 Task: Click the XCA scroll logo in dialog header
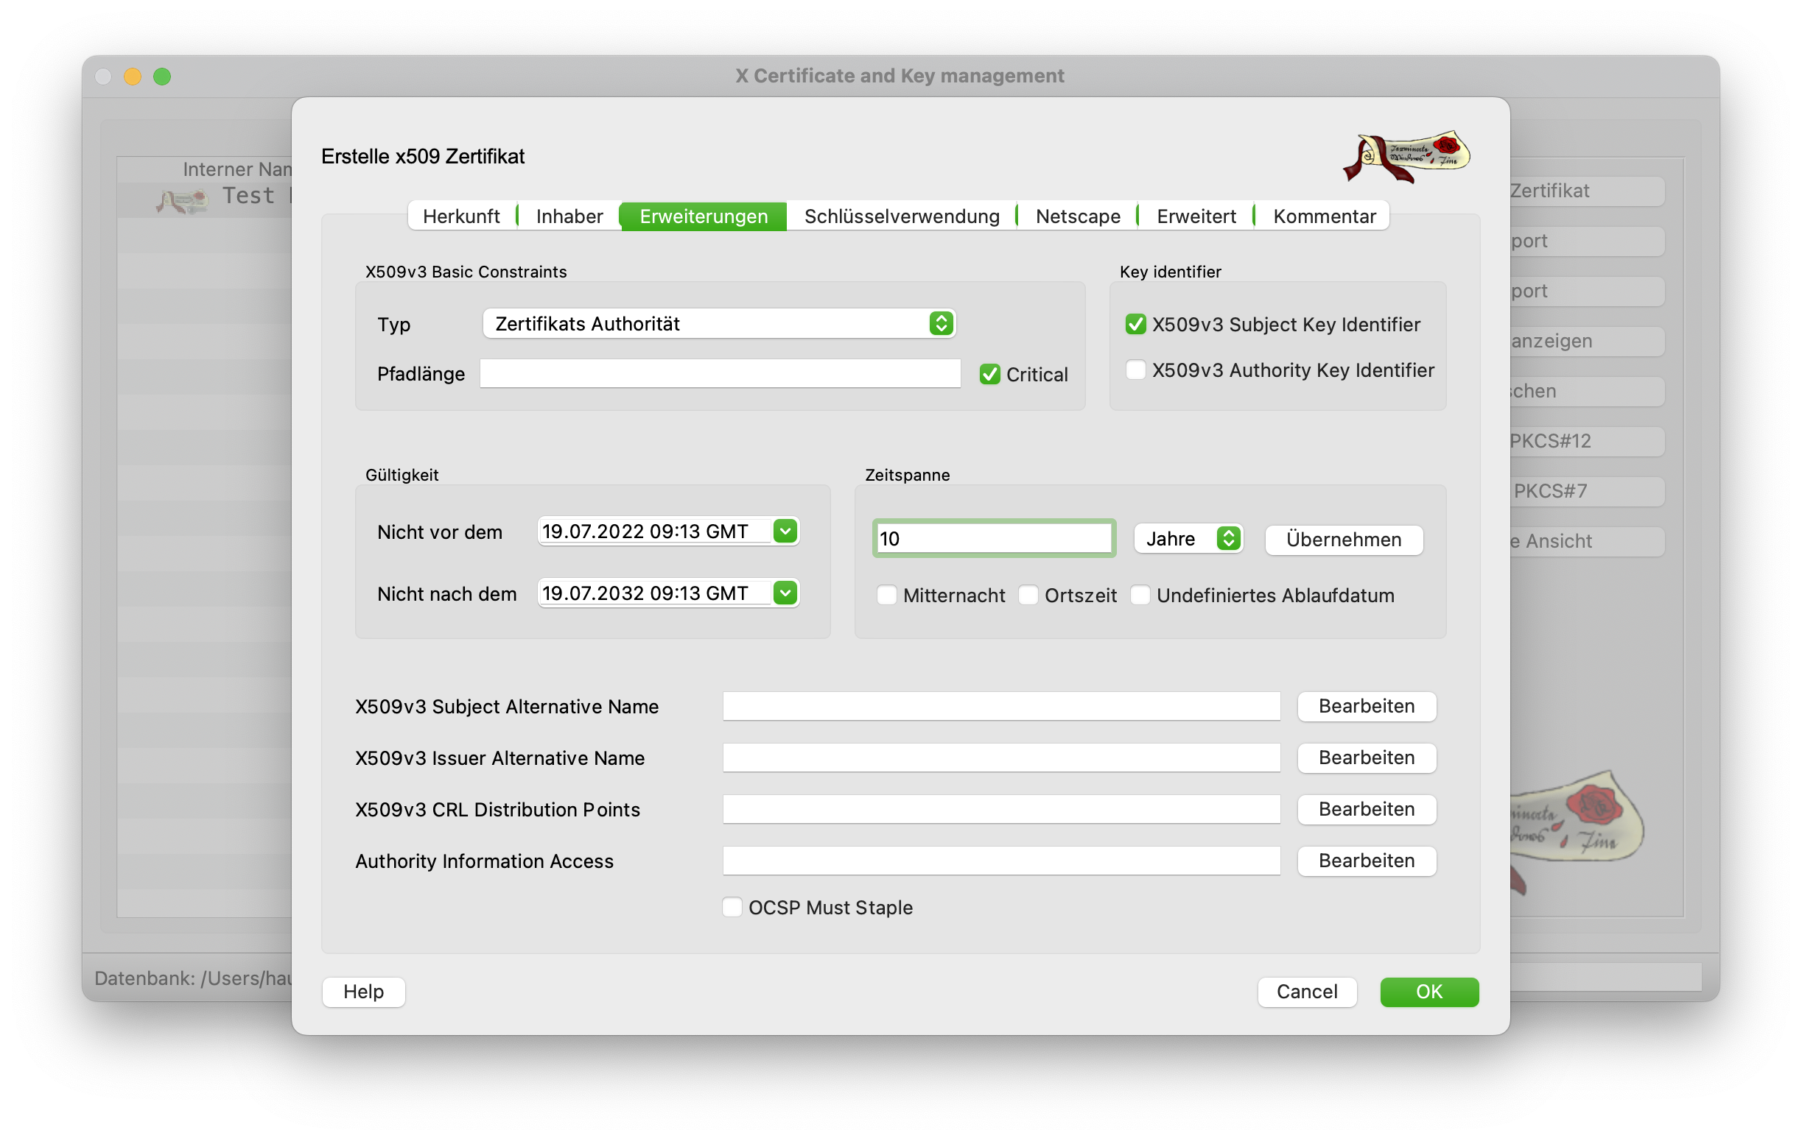[1406, 156]
